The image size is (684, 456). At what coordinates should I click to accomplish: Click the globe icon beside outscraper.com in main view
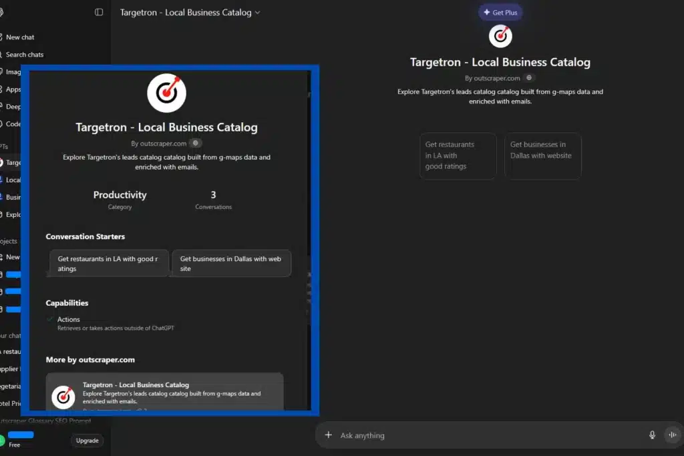pyautogui.click(x=529, y=78)
